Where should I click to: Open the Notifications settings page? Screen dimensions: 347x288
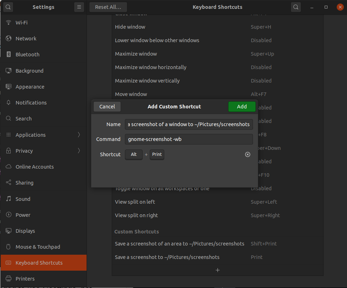tap(31, 102)
